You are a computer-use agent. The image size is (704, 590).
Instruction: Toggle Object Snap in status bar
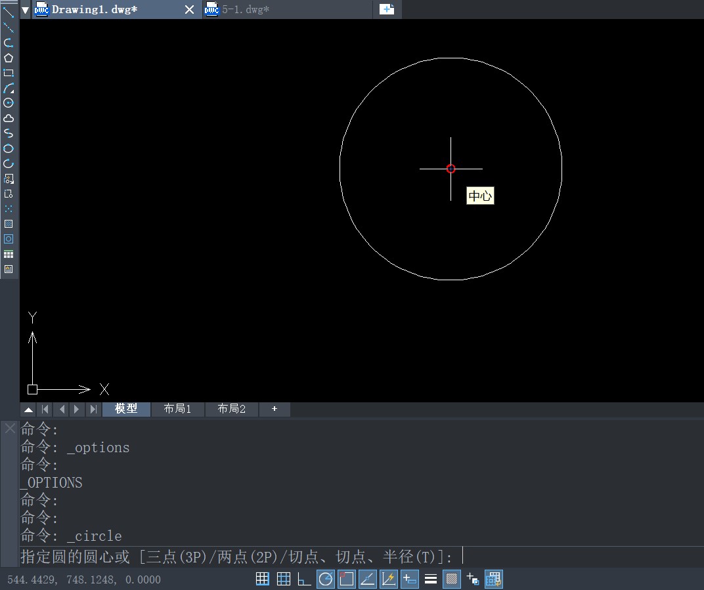coord(347,579)
